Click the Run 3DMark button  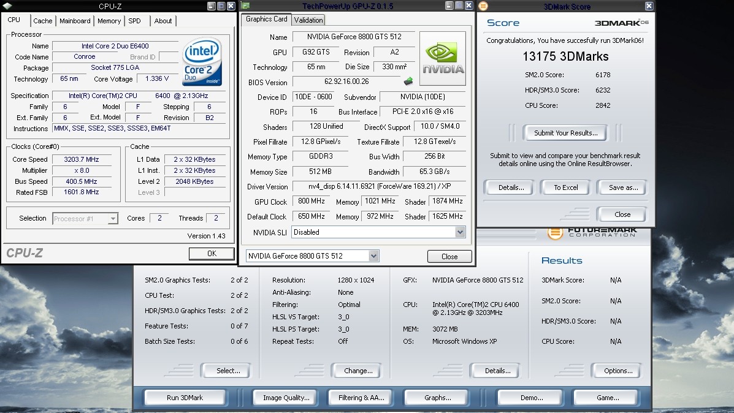[185, 398]
